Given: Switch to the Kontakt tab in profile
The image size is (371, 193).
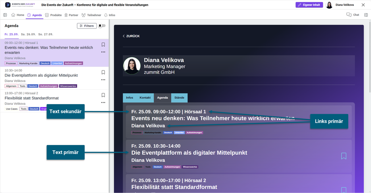Looking at the screenshot, I should (x=145, y=98).
